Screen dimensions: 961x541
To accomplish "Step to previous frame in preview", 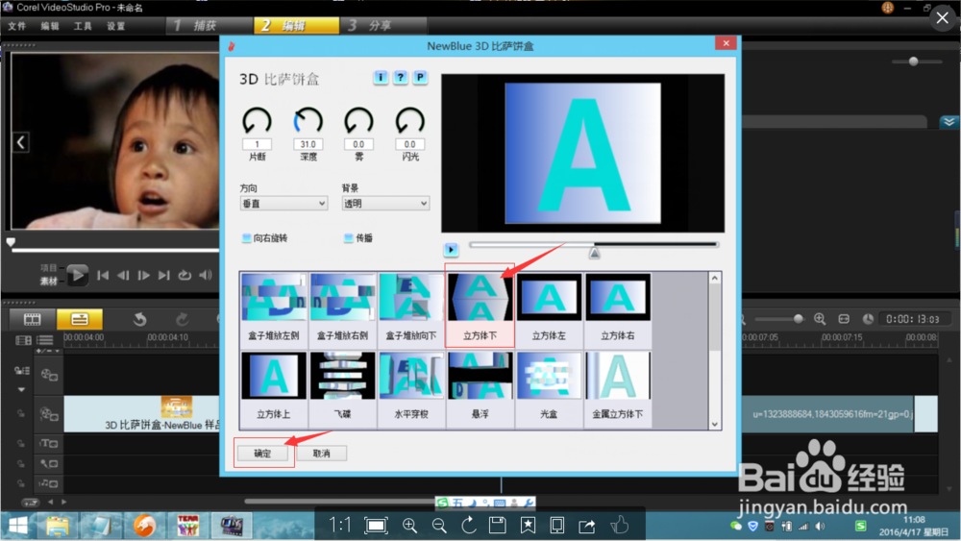I will 123,276.
